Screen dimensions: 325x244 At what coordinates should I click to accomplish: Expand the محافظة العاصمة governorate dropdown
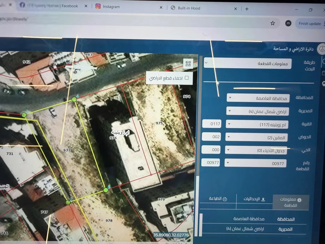258,98
